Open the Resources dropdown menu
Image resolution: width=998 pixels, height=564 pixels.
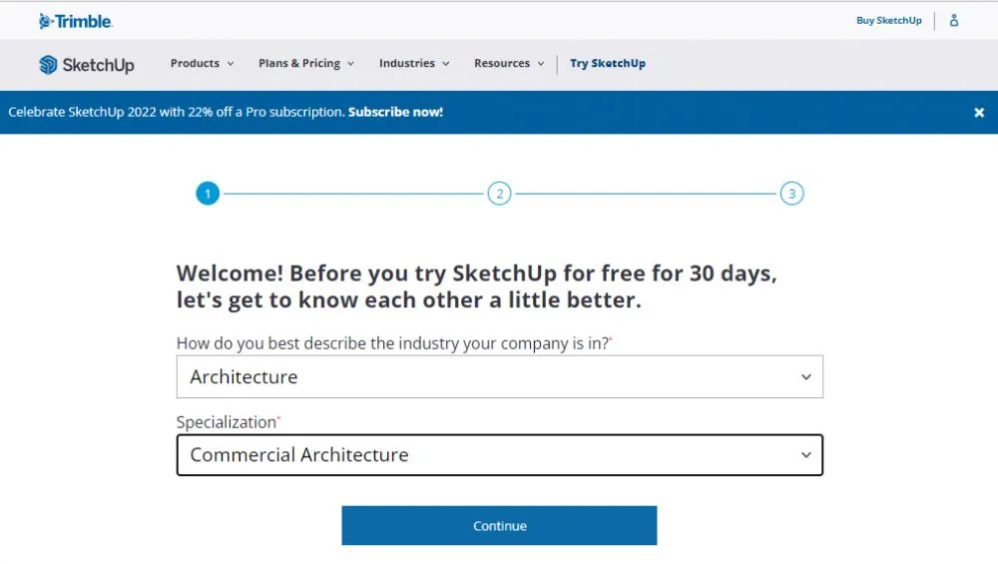(509, 64)
